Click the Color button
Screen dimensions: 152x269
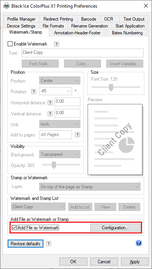click(x=82, y=64)
